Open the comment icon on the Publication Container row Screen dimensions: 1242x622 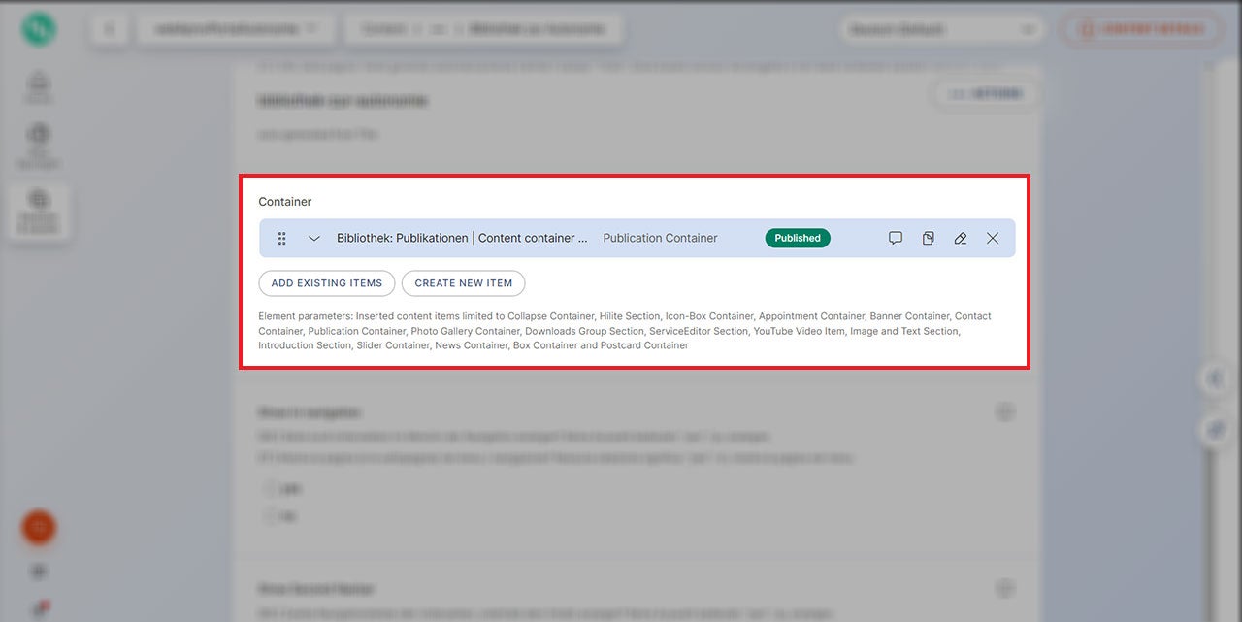(895, 238)
